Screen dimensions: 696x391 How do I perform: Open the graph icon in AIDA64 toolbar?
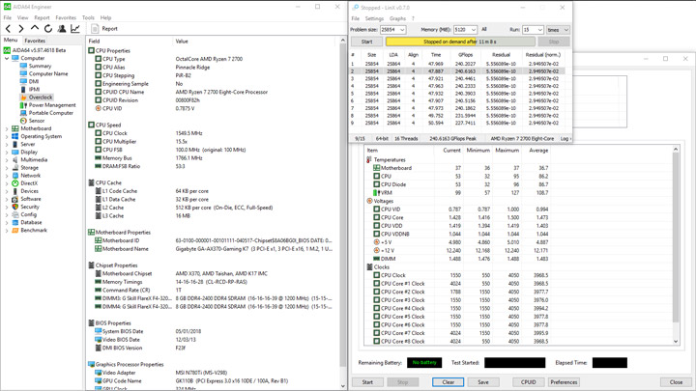click(75, 29)
